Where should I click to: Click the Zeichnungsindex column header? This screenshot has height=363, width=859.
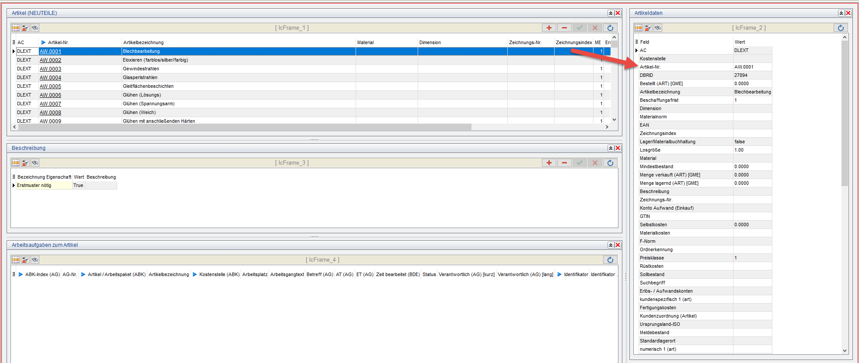click(x=573, y=42)
